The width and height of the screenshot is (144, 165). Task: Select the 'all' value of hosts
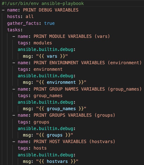coord(30,17)
